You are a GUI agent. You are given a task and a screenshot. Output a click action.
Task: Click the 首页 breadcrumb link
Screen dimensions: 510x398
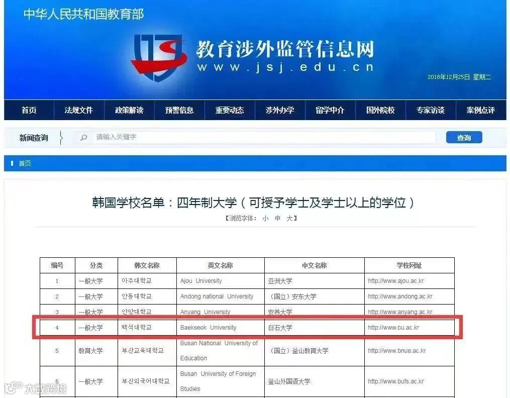point(25,163)
